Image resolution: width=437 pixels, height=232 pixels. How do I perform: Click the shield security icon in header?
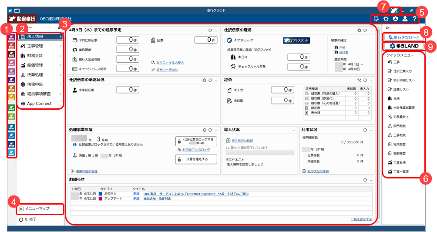coord(395,19)
